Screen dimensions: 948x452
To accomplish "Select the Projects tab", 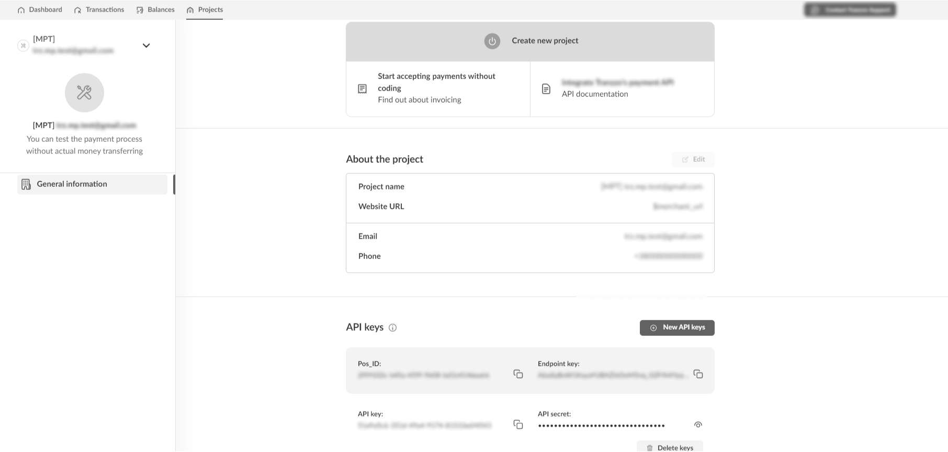I will click(205, 10).
